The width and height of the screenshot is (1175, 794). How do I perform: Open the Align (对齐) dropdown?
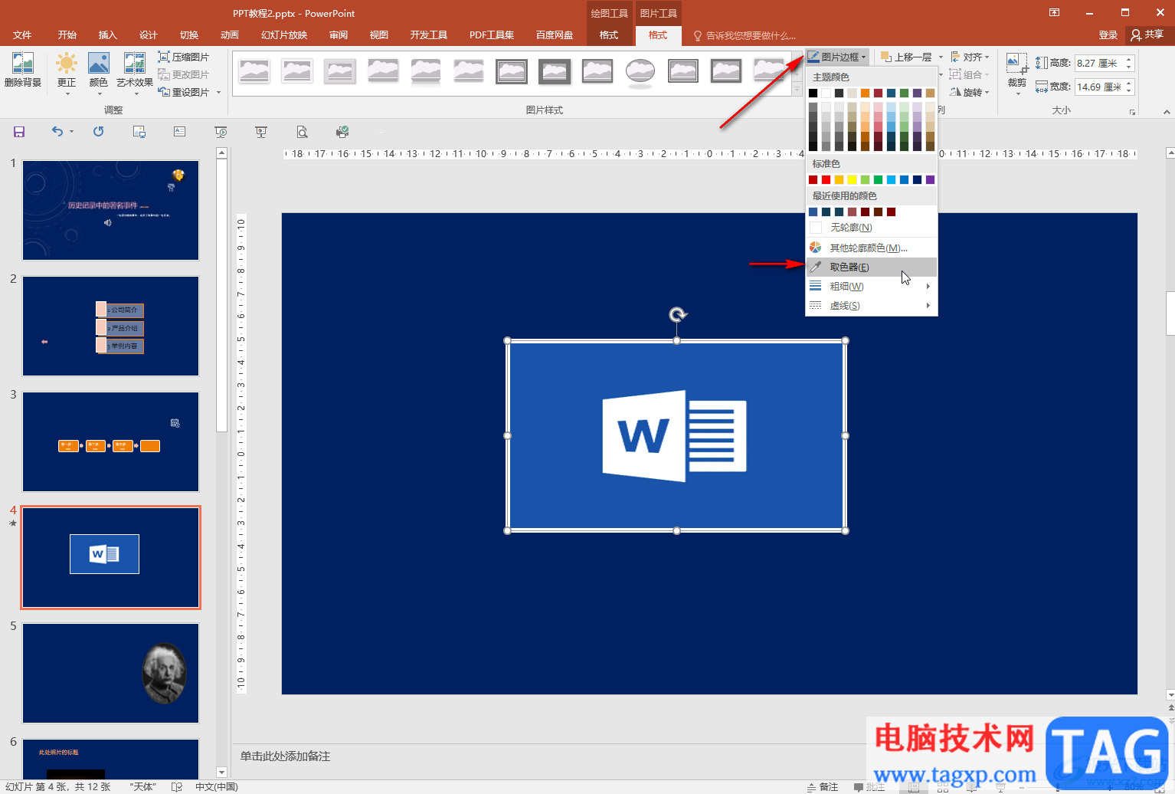tap(970, 57)
